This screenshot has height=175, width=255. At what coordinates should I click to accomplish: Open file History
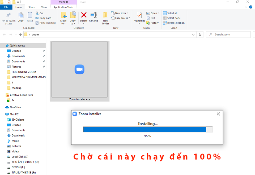(152, 23)
